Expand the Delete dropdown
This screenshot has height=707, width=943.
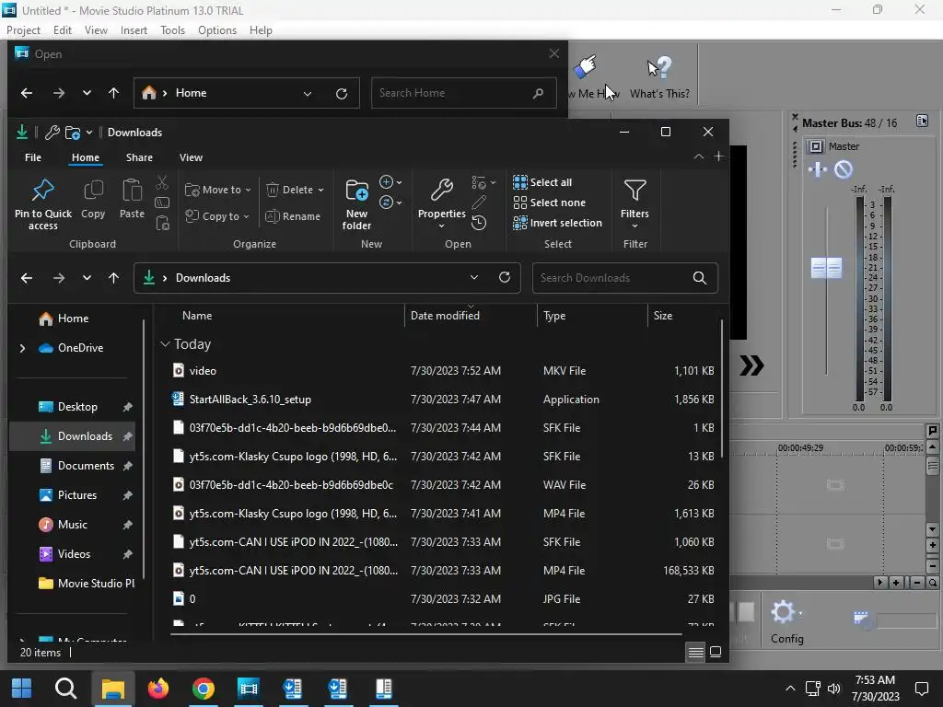pyautogui.click(x=320, y=190)
